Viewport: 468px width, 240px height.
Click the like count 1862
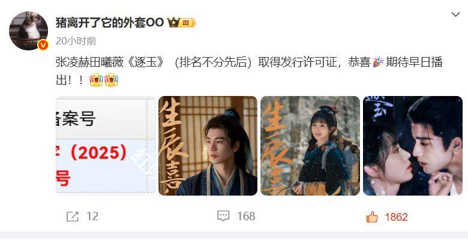point(396,217)
